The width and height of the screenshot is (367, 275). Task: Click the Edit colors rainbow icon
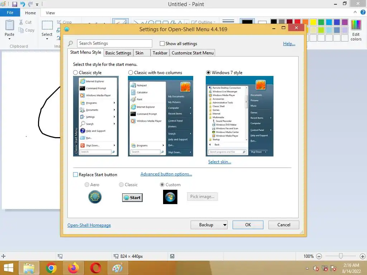[356, 25]
